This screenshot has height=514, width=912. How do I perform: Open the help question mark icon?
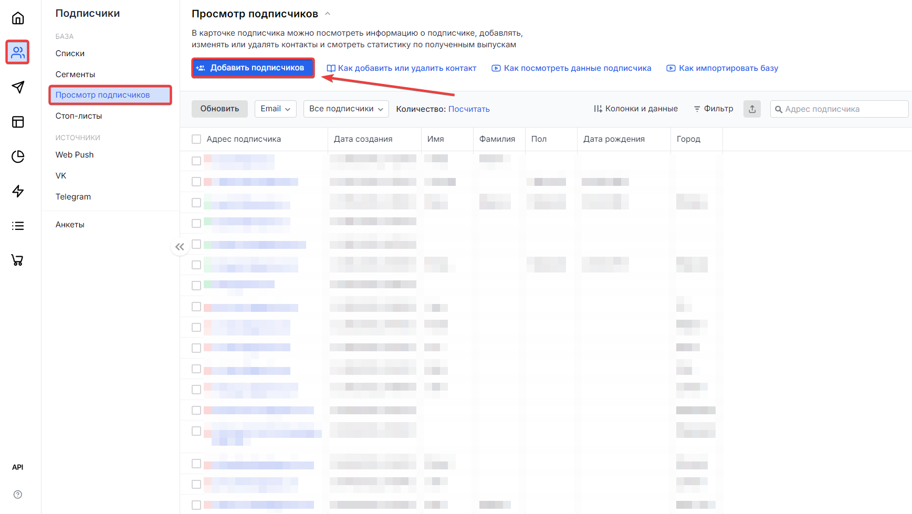point(18,494)
